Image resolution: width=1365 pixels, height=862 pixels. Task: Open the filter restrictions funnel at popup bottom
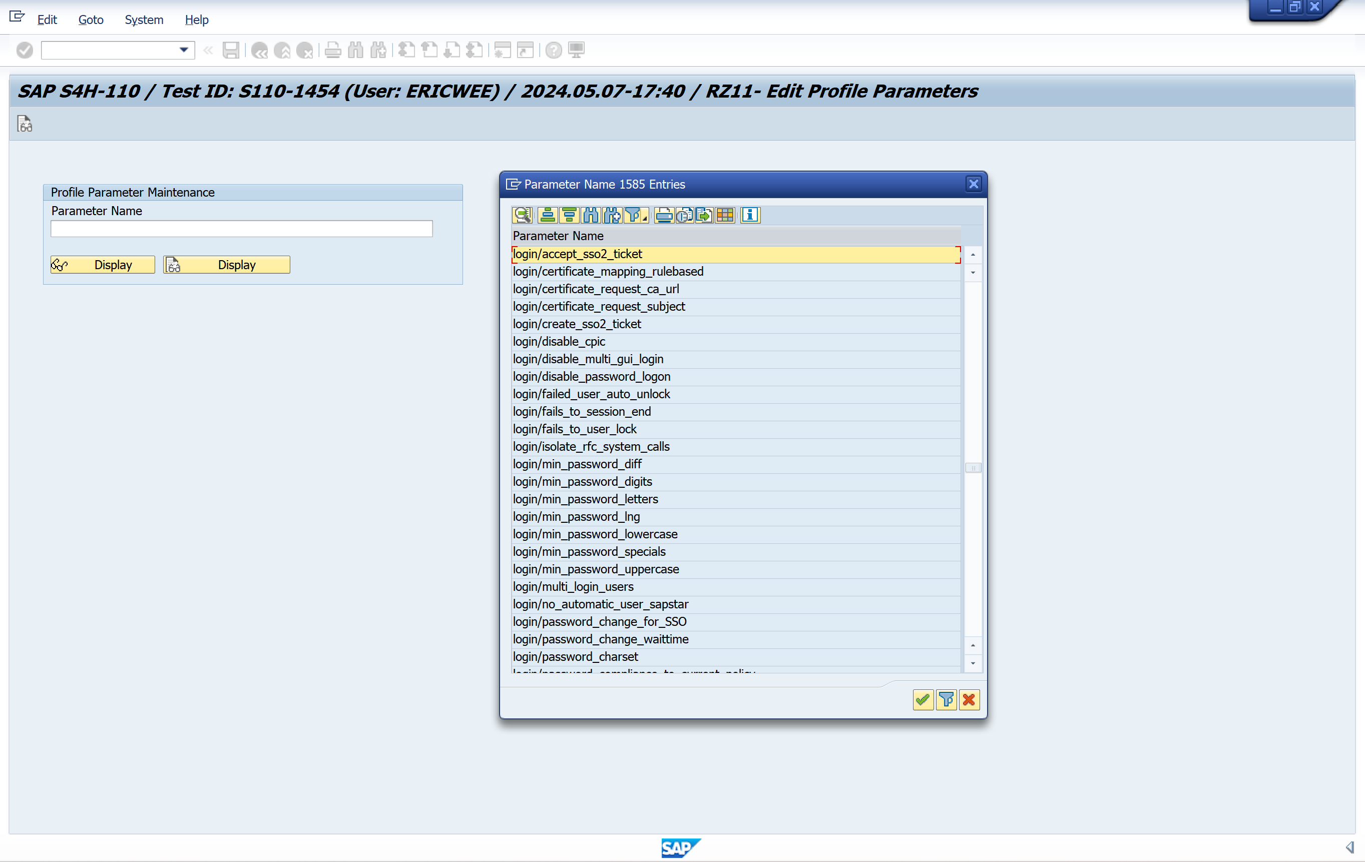(946, 699)
